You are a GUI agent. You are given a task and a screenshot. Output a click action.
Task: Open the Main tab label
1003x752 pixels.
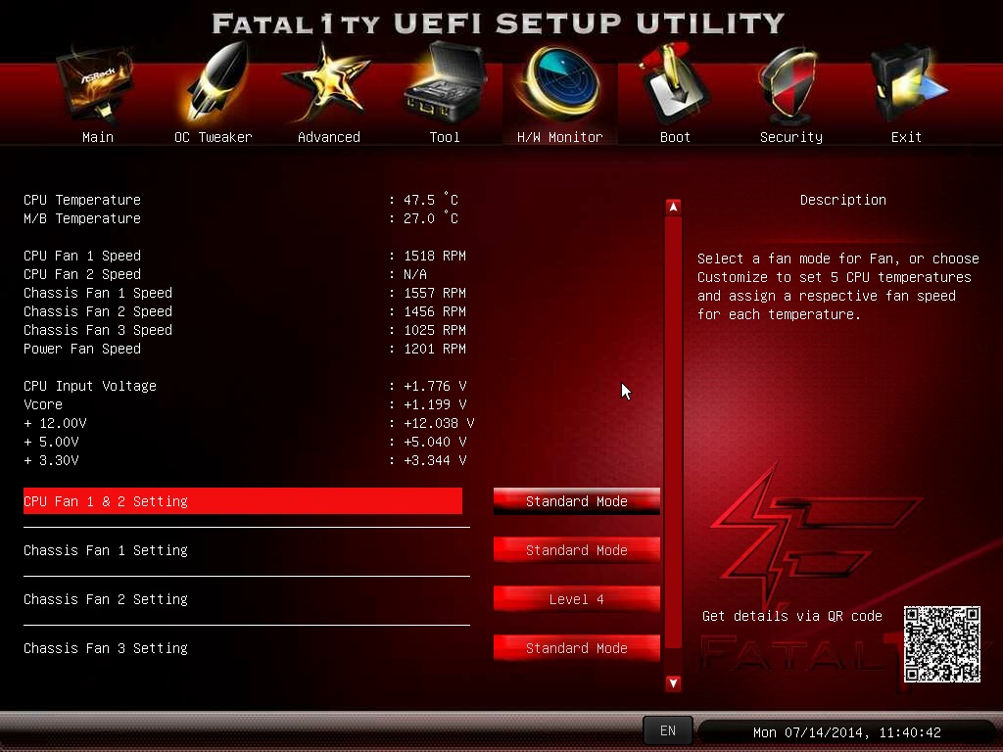click(98, 137)
